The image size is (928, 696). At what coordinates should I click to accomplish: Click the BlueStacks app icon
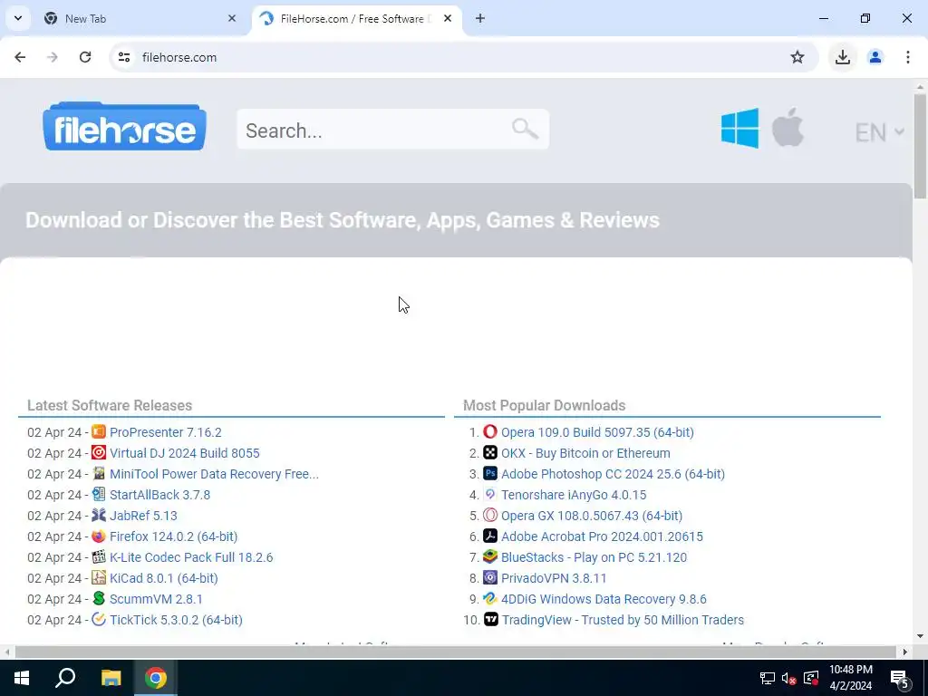pos(490,557)
